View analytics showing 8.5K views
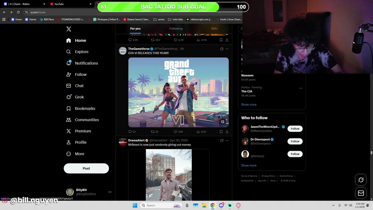 click(202, 132)
